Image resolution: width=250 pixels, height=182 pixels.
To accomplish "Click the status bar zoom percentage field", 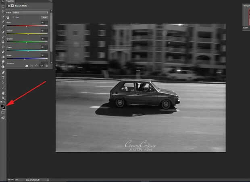I will click(11, 180).
